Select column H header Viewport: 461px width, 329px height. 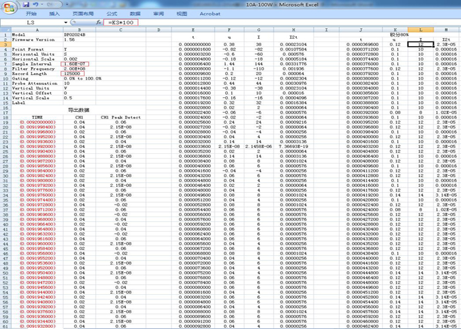point(294,30)
